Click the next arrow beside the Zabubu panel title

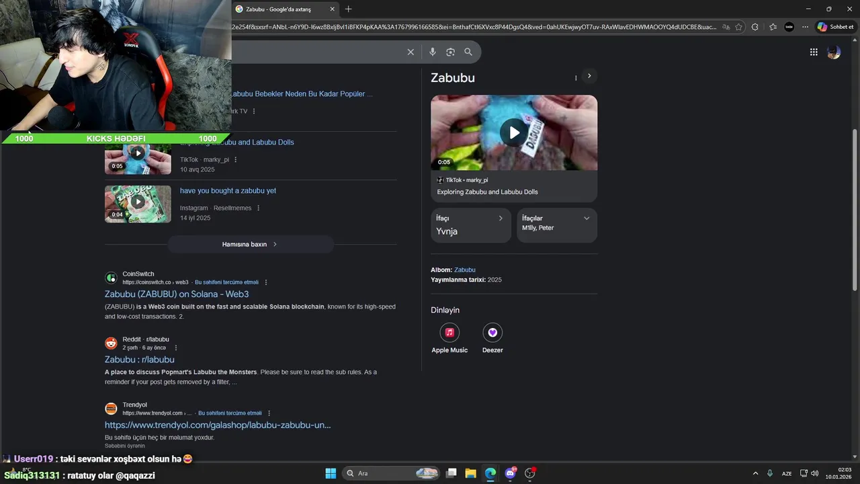[x=589, y=76]
